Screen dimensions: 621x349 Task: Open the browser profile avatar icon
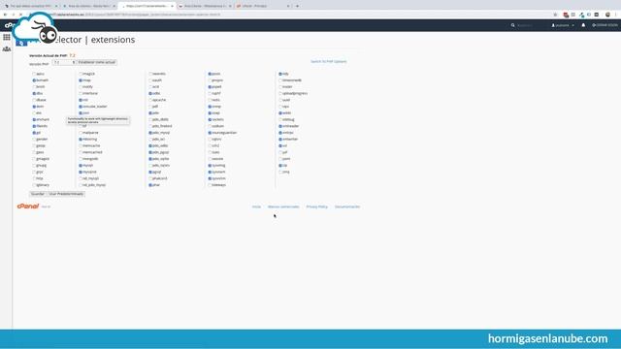click(x=608, y=15)
